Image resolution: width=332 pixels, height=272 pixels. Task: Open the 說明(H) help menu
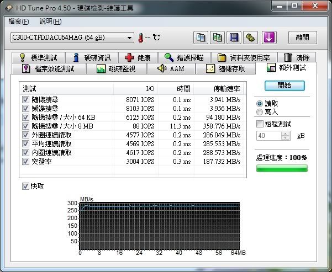[50, 22]
